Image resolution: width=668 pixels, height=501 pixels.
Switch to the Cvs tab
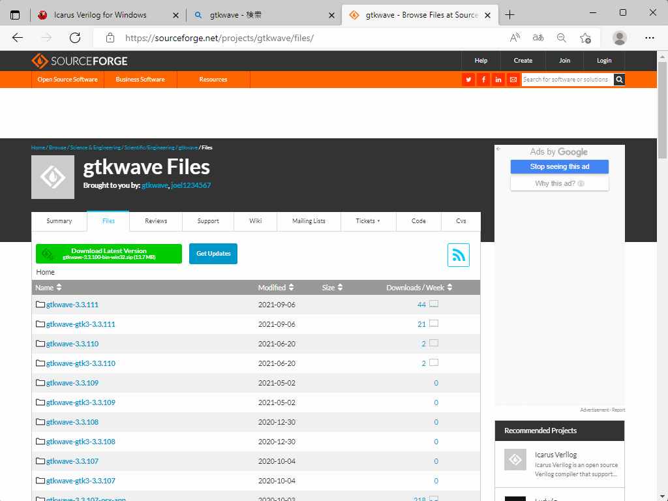pos(461,221)
